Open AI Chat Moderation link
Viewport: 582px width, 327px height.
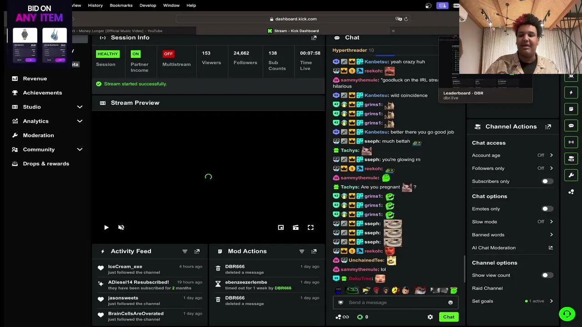pyautogui.click(x=512, y=248)
